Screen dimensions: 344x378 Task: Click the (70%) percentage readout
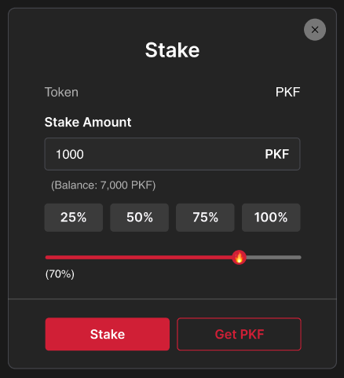click(x=60, y=274)
